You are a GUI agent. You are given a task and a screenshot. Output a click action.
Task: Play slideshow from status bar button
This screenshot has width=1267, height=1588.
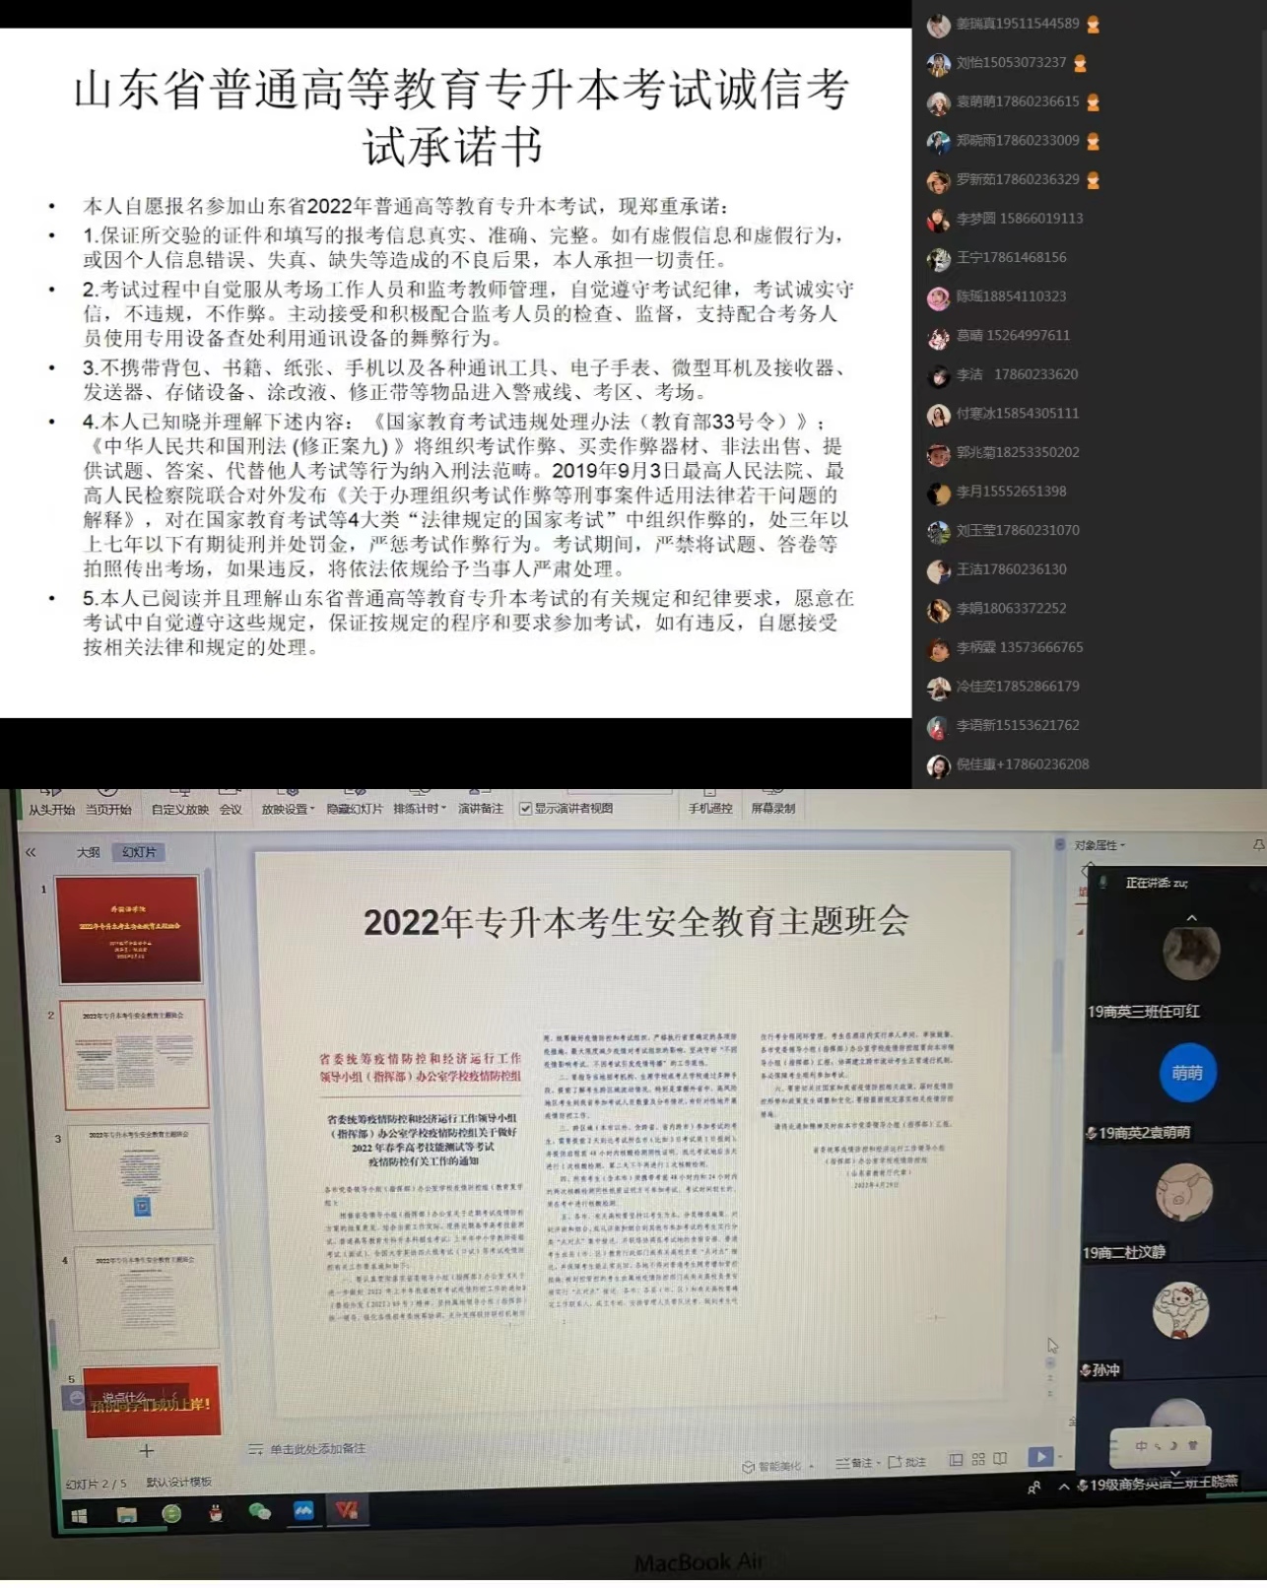coord(1039,1456)
